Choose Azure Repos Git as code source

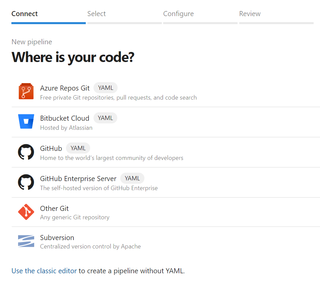(x=65, y=88)
